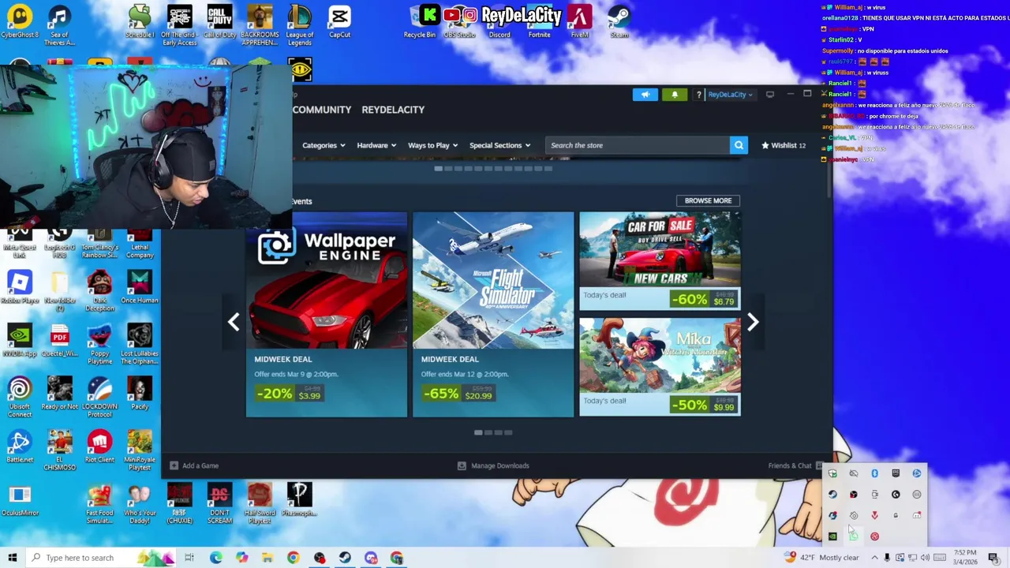Open Phasmophobia desktop shortcut

click(x=300, y=499)
